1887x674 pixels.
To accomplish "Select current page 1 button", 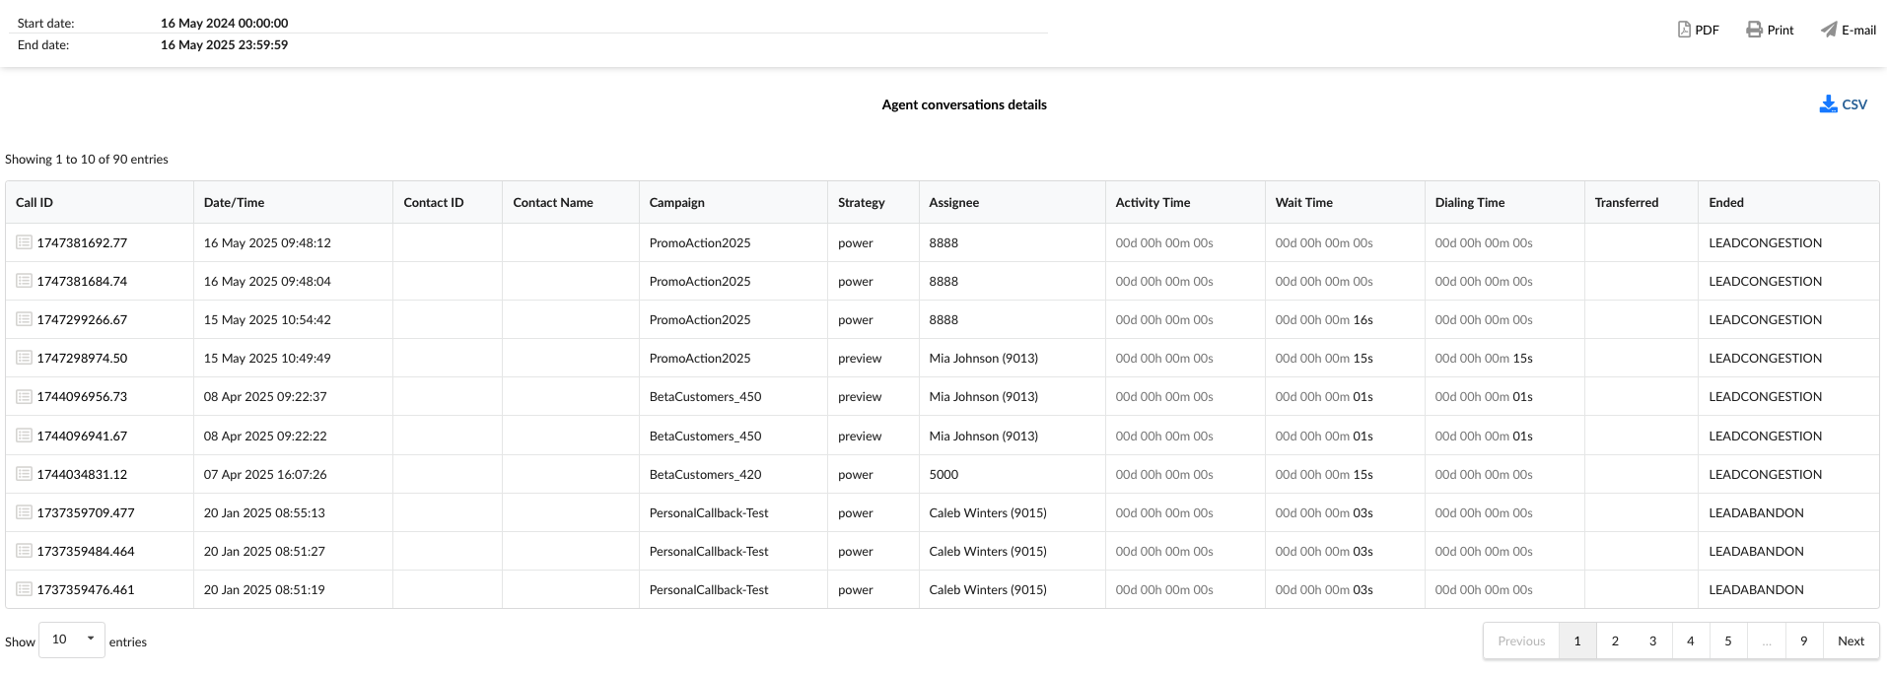I will 1577,640.
